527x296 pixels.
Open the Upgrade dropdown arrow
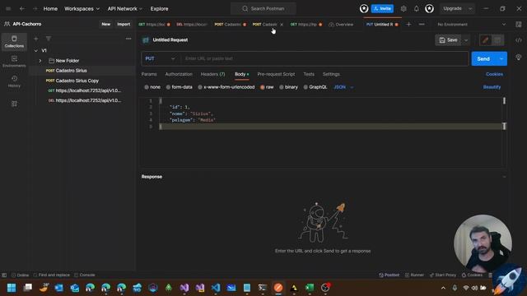click(x=470, y=9)
